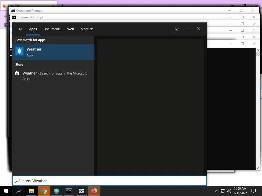Open File Explorer from the taskbar
This screenshot has width=262, height=196.
pyautogui.click(x=31, y=191)
